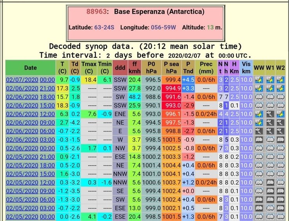Click WW icon in 02/06/2020 06:00 row
289x221 pixels.
[x=258, y=131]
